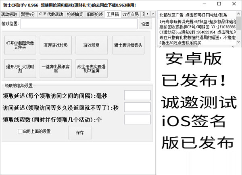Click 强开/关 火线时刻 button
This screenshot has height=175, width=242.
click(x=20, y=68)
